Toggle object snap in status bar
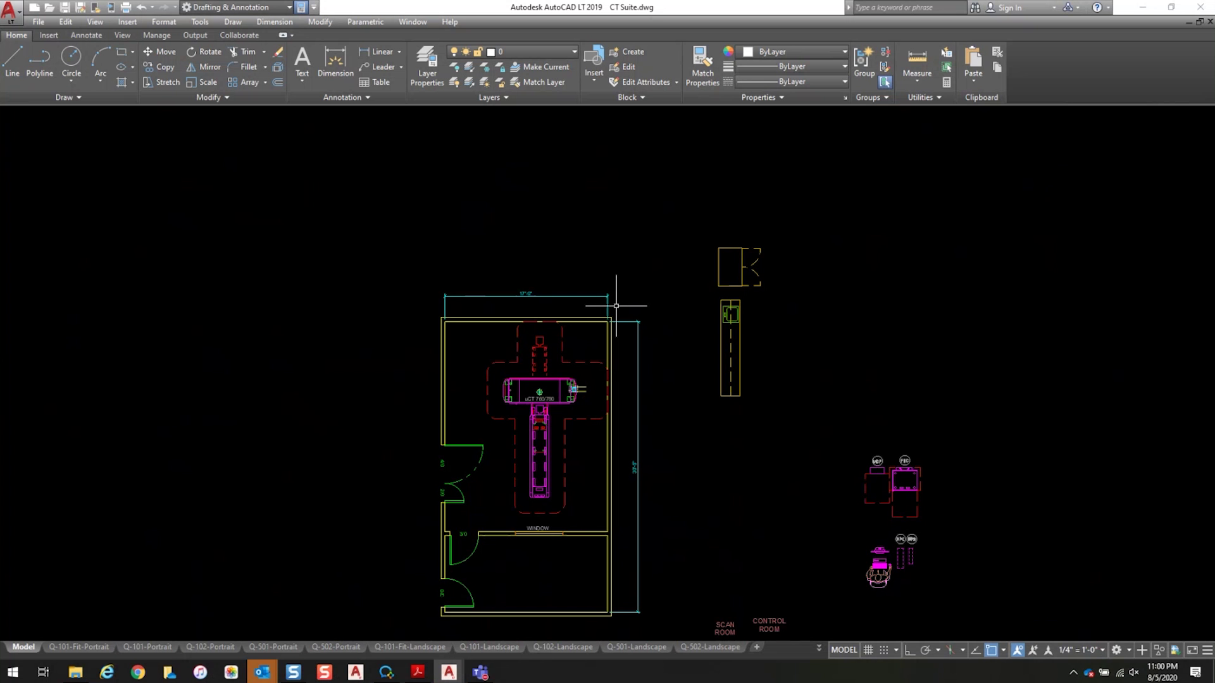The image size is (1215, 683). tap(991, 649)
